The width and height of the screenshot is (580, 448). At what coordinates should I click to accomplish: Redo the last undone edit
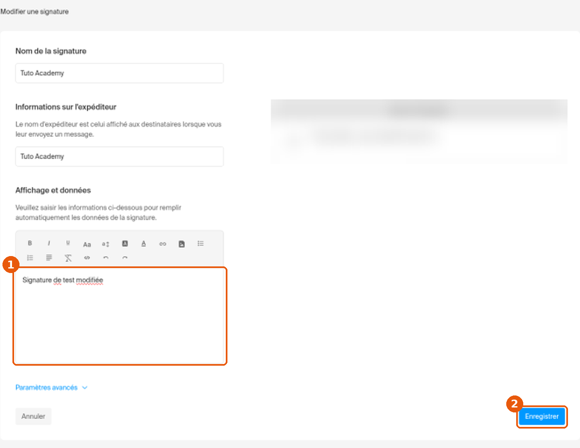(x=125, y=258)
